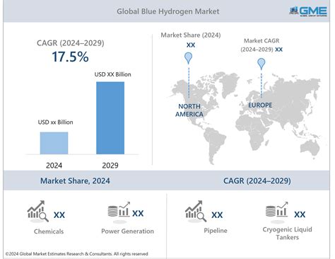
Task: Click the 'CAGR (2024–2029)' section heading in banner
Action: click(257, 181)
